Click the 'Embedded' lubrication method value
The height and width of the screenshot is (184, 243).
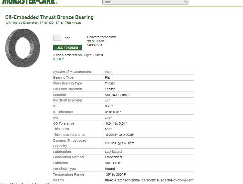tap(113, 157)
